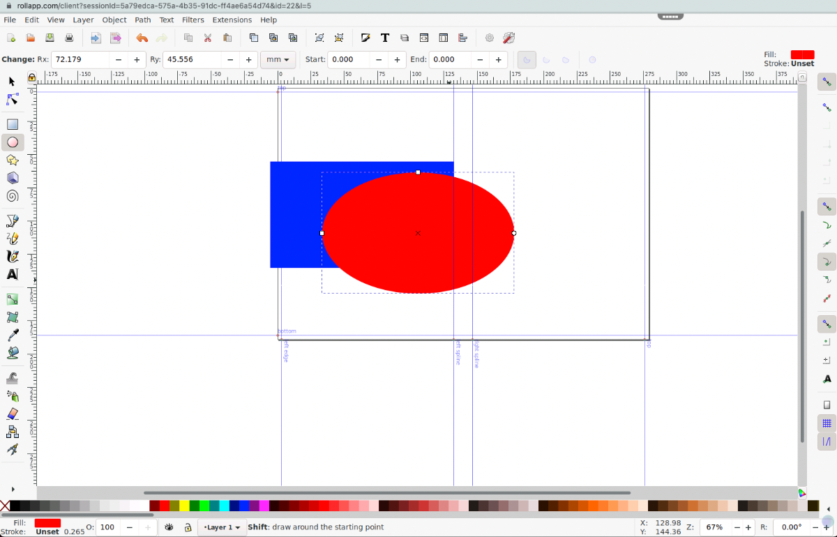Screen dimensions: 837x537
Task: Select the Star tool
Action: pos(11,159)
